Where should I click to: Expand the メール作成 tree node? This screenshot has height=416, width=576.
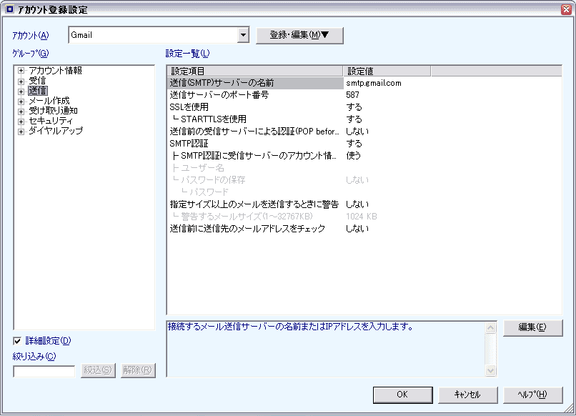tap(21, 101)
